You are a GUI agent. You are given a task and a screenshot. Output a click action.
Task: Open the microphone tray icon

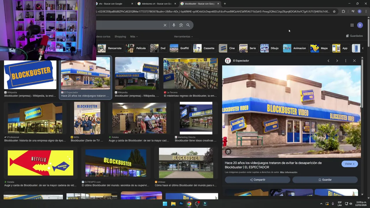(333, 204)
